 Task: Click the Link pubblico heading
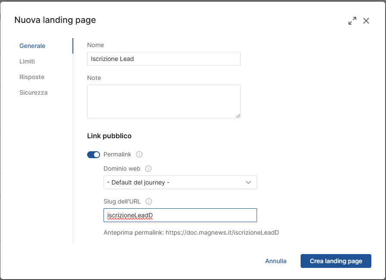pyautogui.click(x=109, y=136)
